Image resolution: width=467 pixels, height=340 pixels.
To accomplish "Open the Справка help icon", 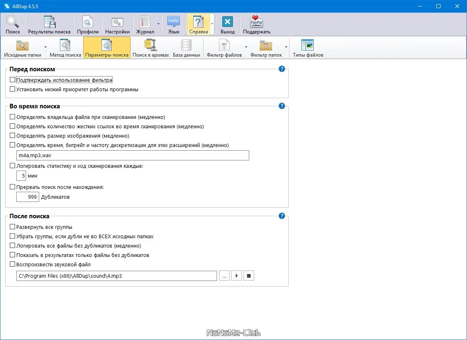I will click(x=198, y=24).
